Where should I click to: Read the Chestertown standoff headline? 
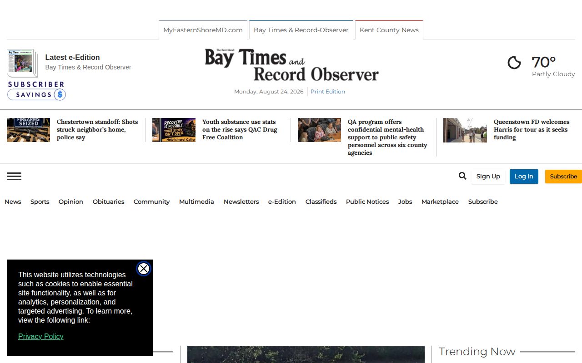(97, 130)
